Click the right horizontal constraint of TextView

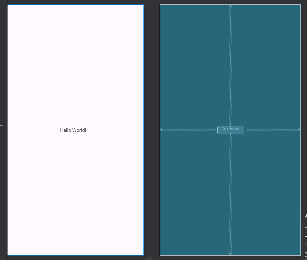click(272, 130)
